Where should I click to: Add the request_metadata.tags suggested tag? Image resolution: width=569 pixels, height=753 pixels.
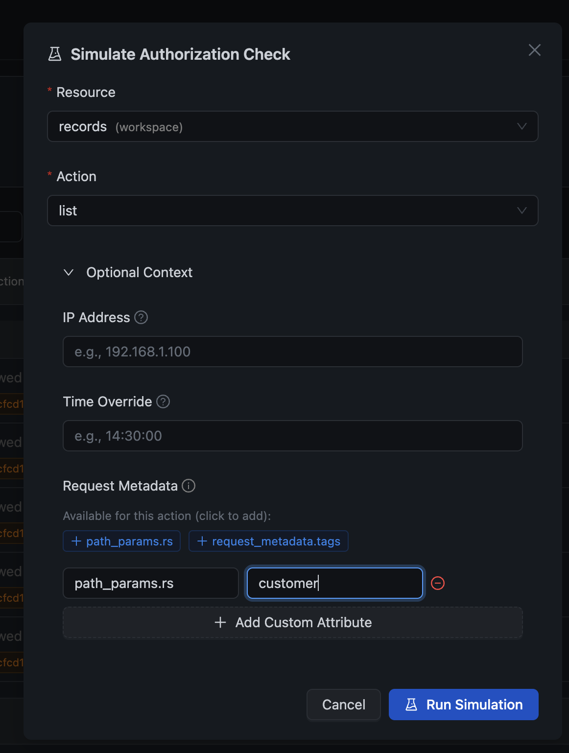[x=268, y=541]
